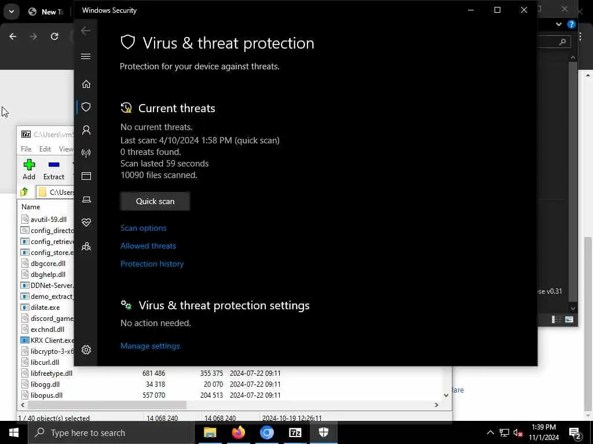Screen dimensions: 593x444
Task: Click browser forward button
Action: tap(34, 36)
